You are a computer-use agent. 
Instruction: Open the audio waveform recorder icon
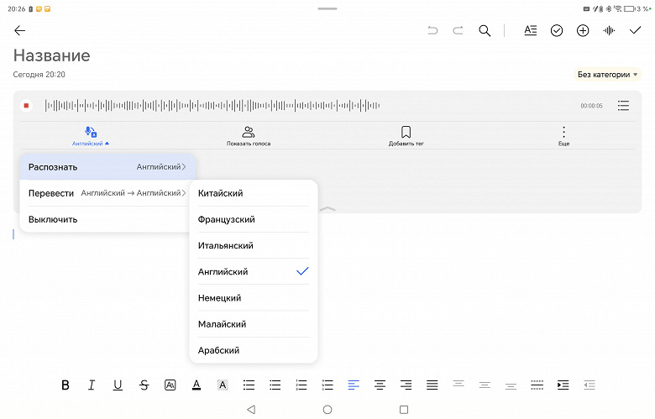click(x=609, y=30)
